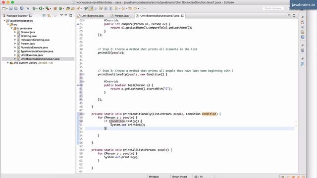Click the New Java Class icon

coord(60,8)
